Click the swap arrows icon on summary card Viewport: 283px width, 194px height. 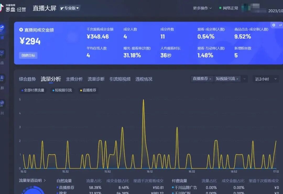pos(280,25)
